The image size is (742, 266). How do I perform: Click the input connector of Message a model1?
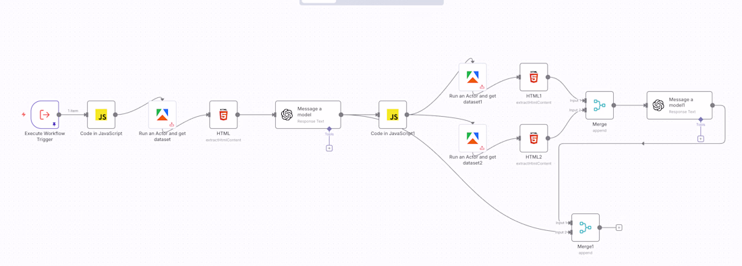[646, 105]
